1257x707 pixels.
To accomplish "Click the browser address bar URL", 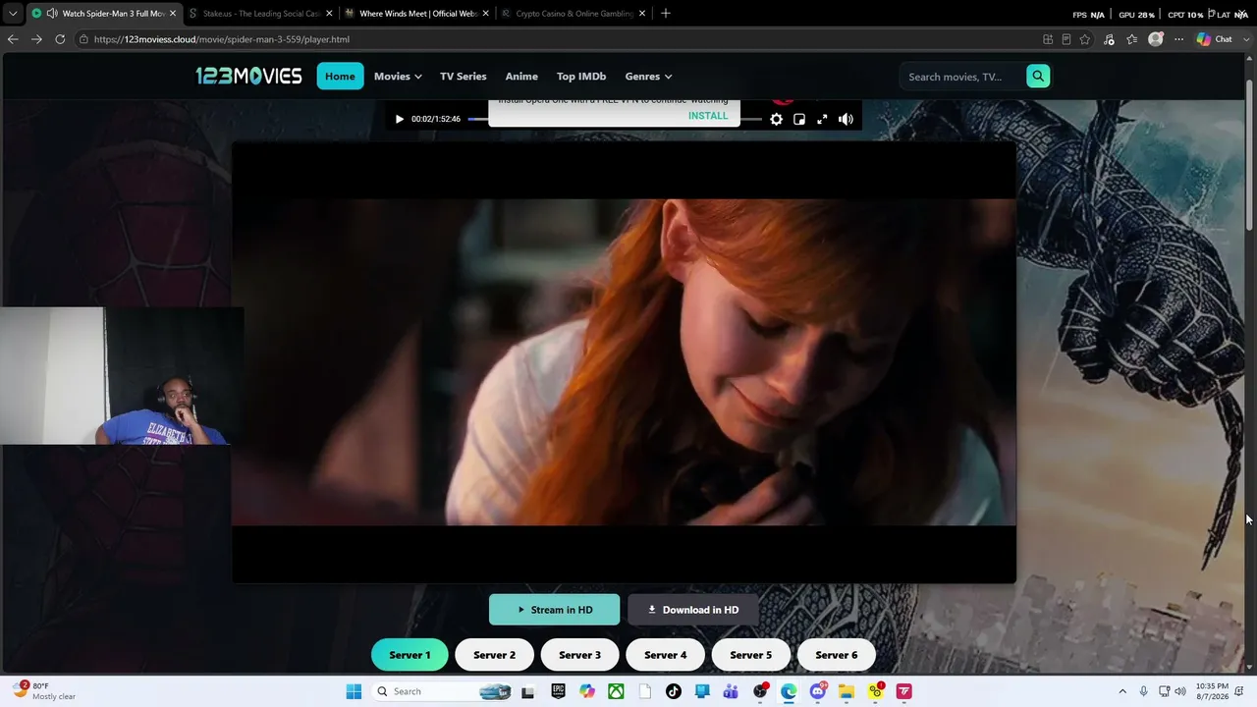I will pos(222,39).
